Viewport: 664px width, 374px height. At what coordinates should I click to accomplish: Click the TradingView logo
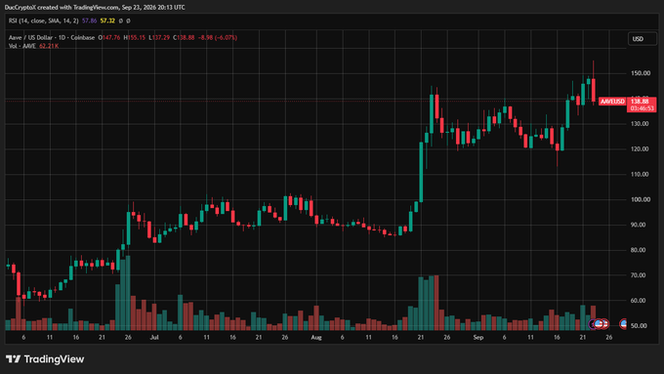click(x=45, y=359)
